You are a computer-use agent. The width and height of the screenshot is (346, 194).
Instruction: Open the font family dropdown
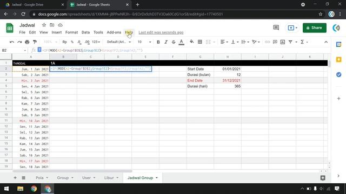pyautogui.click(x=119, y=42)
